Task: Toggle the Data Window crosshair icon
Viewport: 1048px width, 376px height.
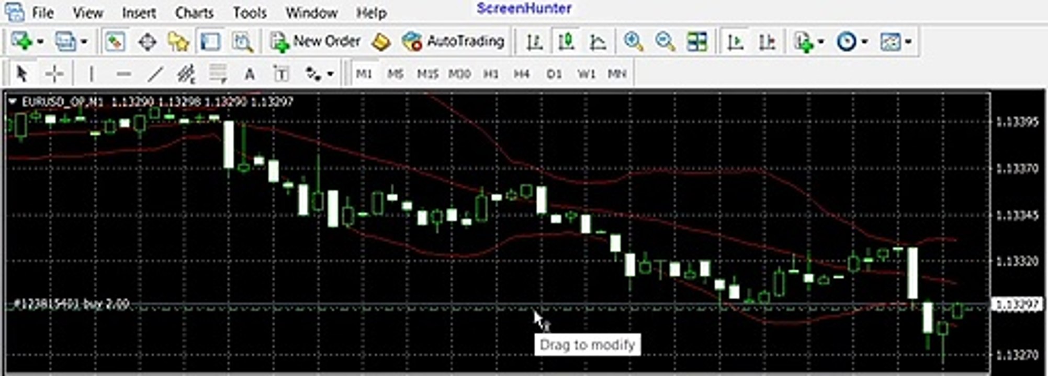Action: pos(147,41)
